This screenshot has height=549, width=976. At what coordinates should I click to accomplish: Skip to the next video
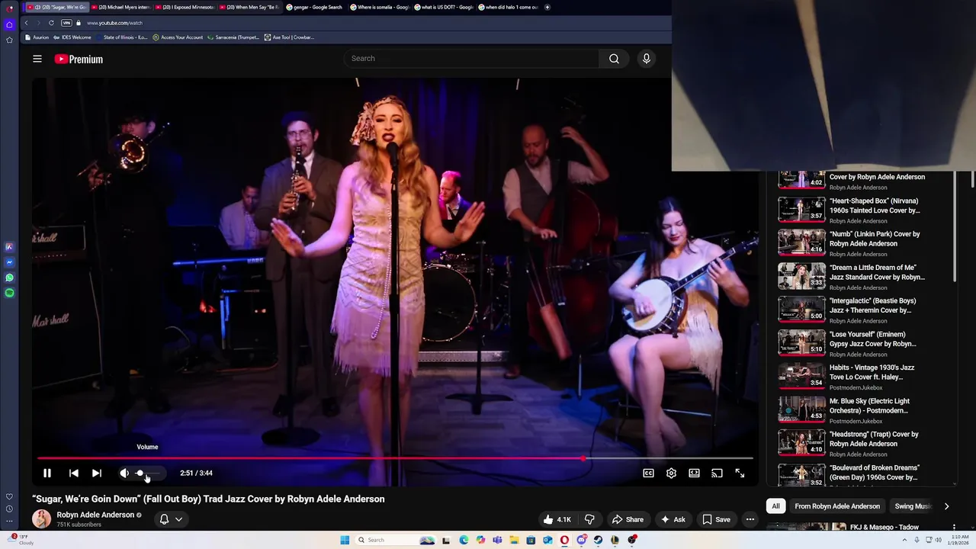tap(97, 473)
